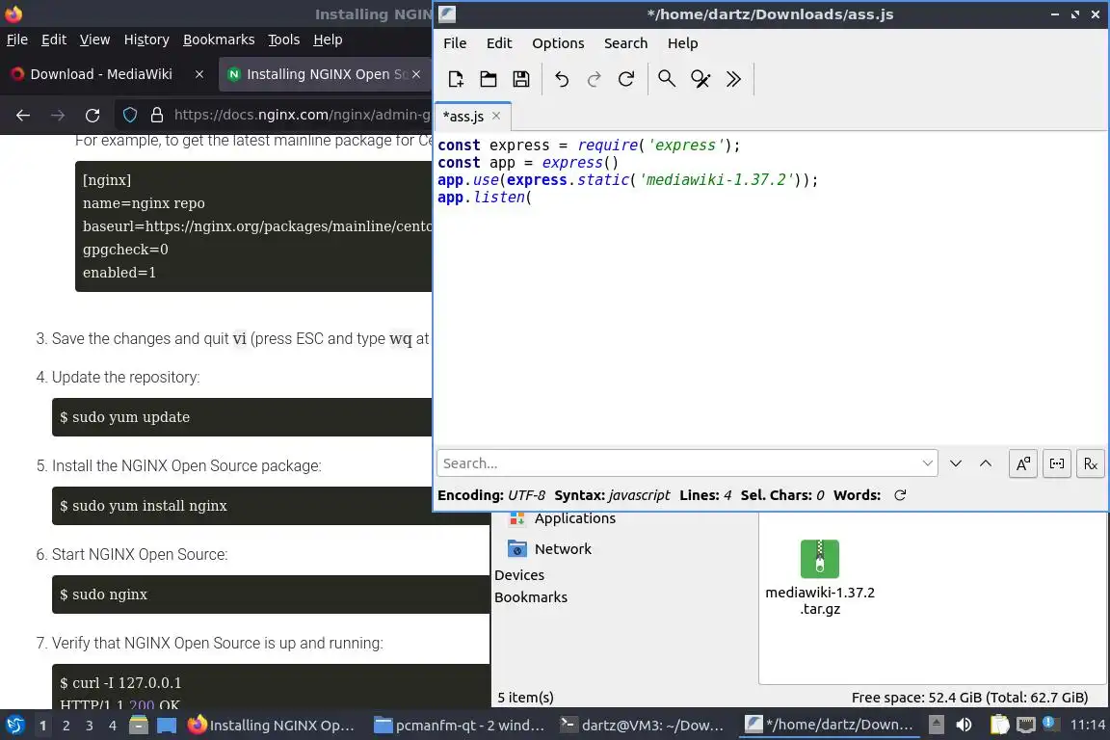Screen dimensions: 1110x740
Task: Save ass.js with the floppy disk icon
Action: click(x=521, y=79)
